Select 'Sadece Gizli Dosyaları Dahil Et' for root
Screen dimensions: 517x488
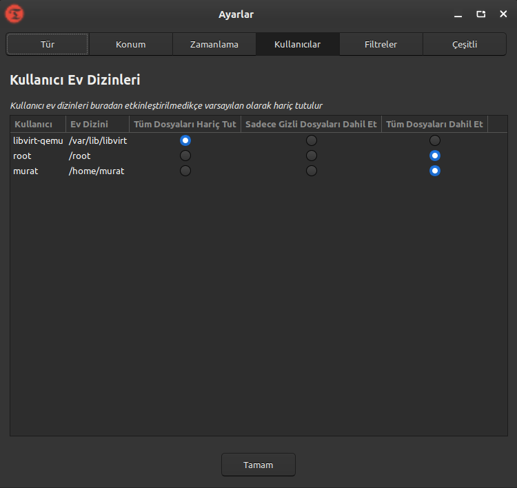point(312,156)
